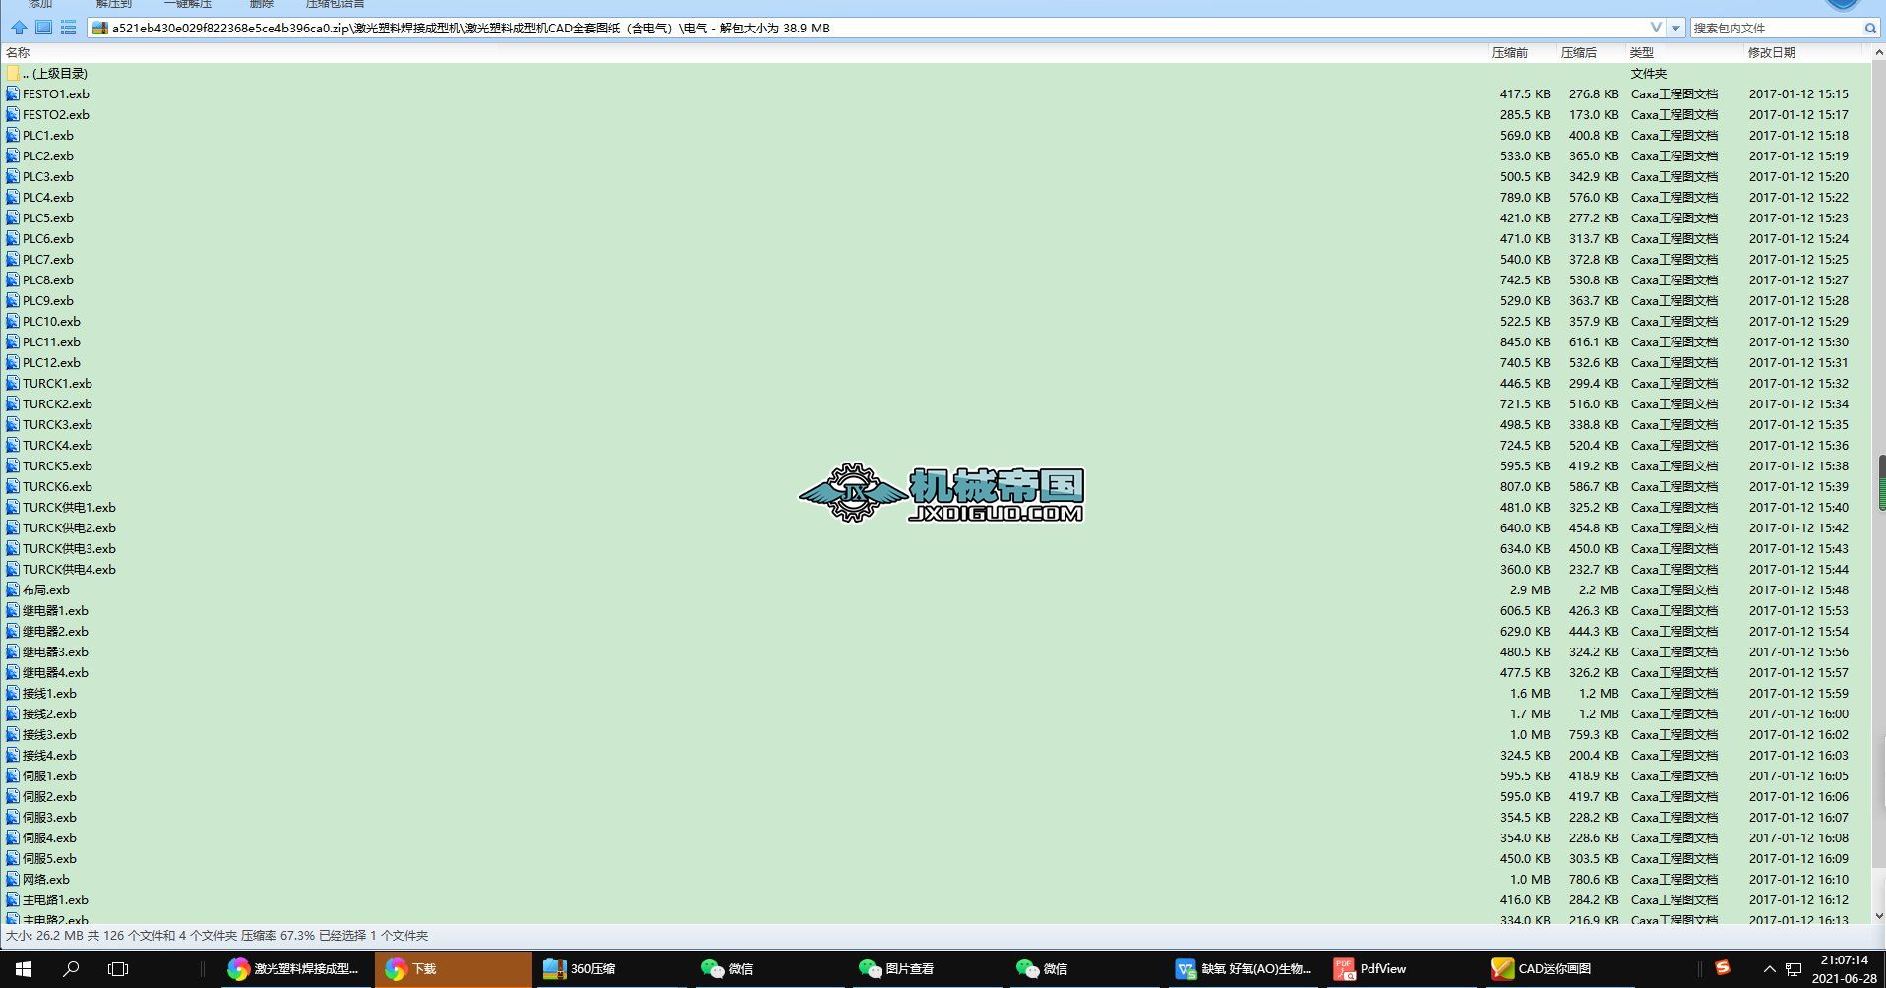Click the 伺服4.exb file icon
1886x988 pixels.
[13, 838]
